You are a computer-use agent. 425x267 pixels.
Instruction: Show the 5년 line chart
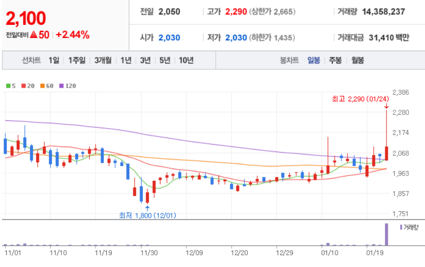click(165, 60)
